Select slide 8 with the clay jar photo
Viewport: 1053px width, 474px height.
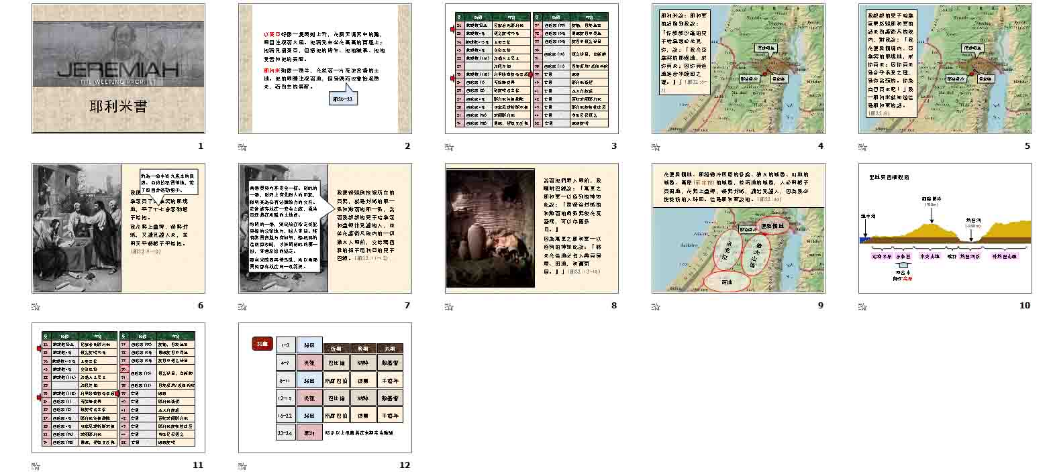532,228
